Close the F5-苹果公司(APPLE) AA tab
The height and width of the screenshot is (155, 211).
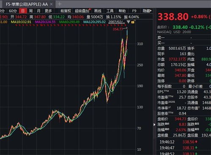[51, 4]
